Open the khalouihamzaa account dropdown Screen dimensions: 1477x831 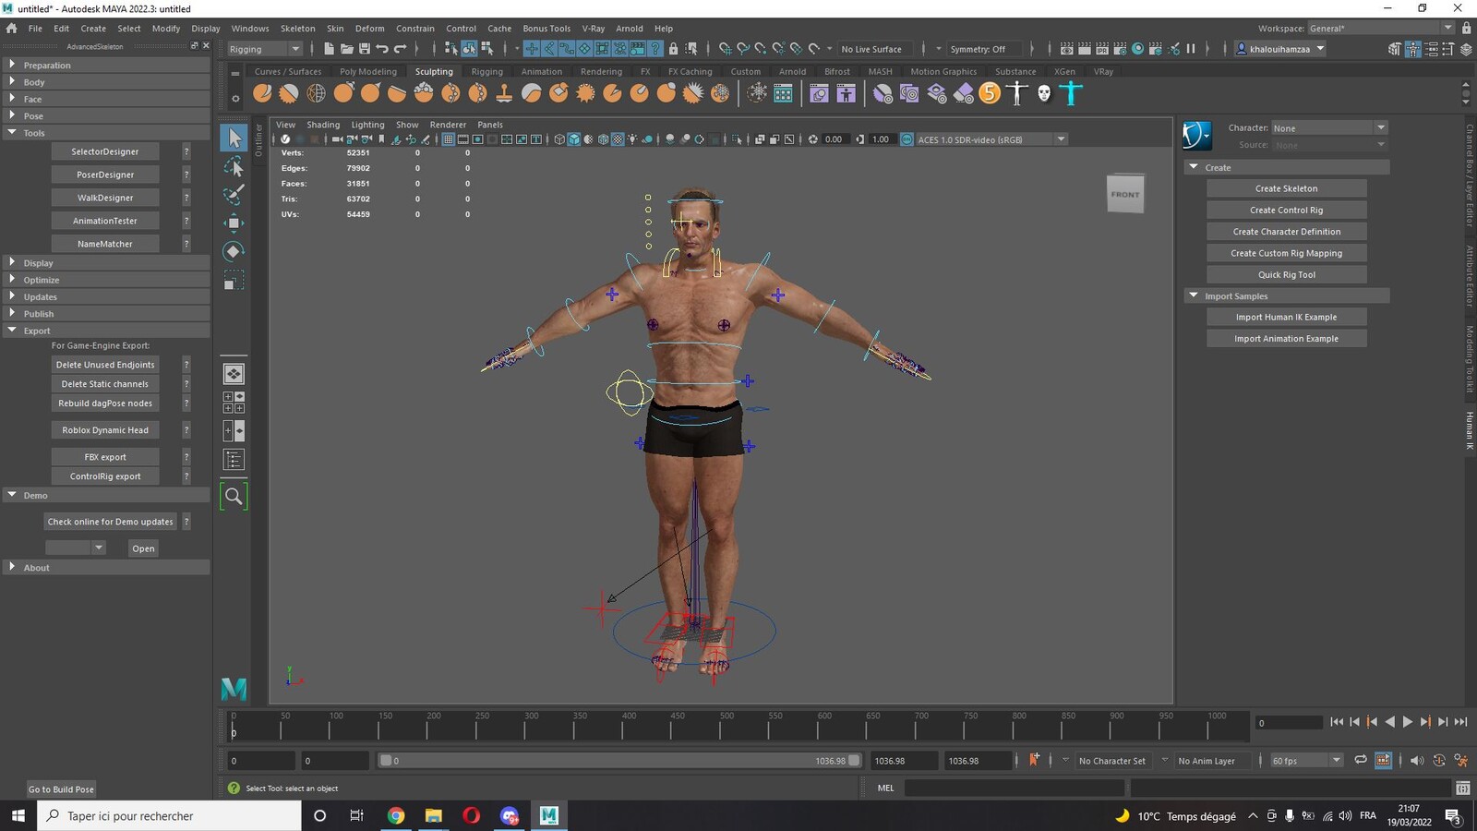pyautogui.click(x=1280, y=49)
